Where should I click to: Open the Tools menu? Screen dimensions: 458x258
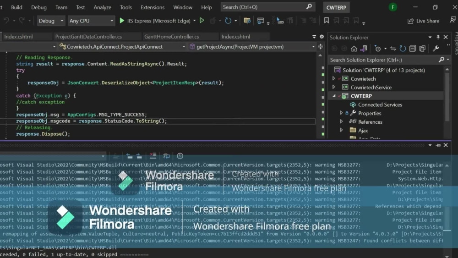[126, 7]
